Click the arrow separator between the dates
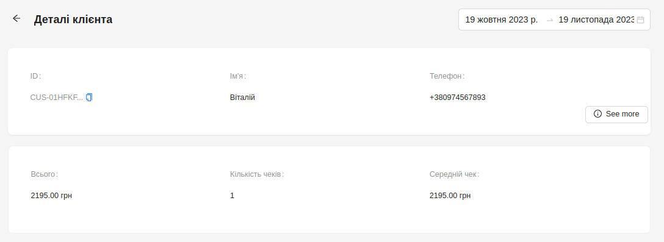This screenshot has width=664, height=242. click(x=550, y=20)
